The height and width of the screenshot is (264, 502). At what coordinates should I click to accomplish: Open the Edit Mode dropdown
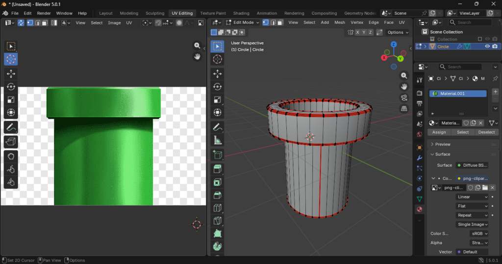coord(243,22)
